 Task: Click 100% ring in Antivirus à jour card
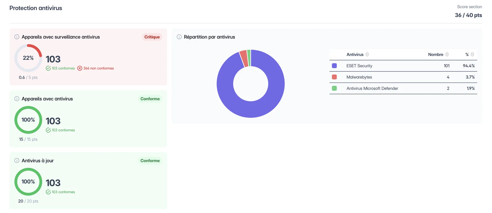pos(28,182)
